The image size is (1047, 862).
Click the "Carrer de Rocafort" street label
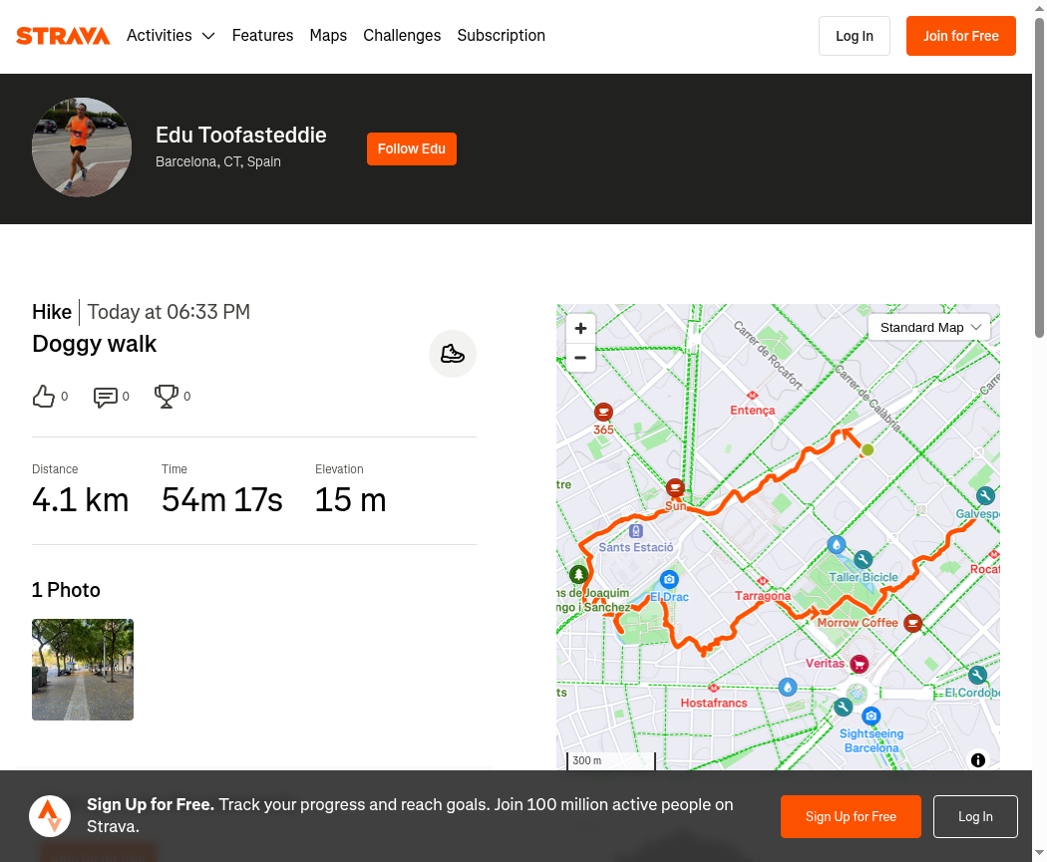(x=768, y=355)
